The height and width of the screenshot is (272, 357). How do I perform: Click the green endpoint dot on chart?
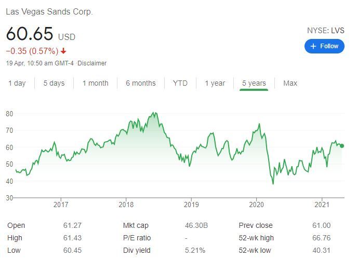[341, 145]
